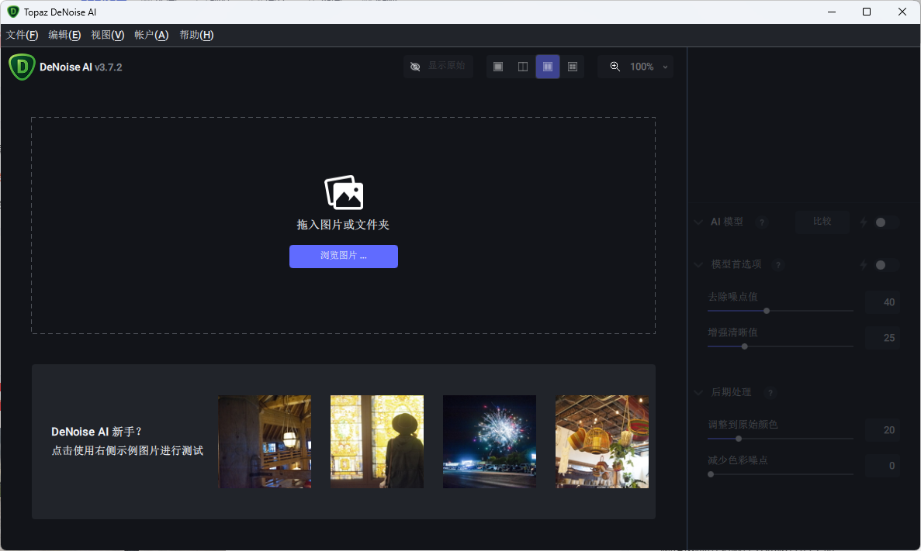Adjust the 减少色彩噪点 slider handle
Image resolution: width=921 pixels, height=551 pixels.
711,474
